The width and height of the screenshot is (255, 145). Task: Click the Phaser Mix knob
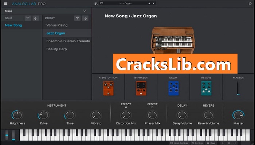(x=152, y=115)
